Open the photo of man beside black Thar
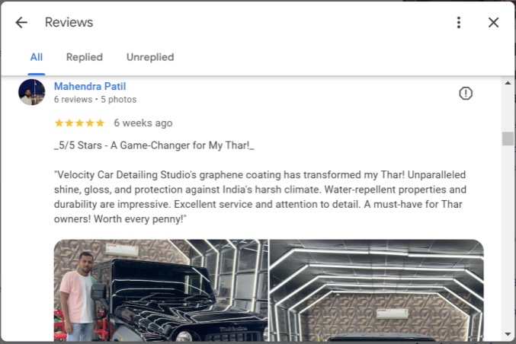516x344 pixels. point(161,290)
